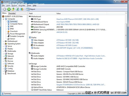Click the Overclock flame icon

coord(9,31)
